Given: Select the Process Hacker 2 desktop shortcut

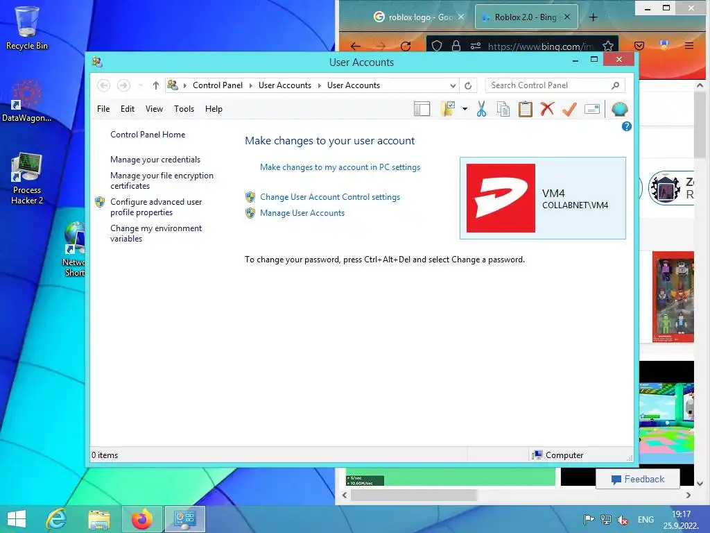Looking at the screenshot, I should point(27,178).
